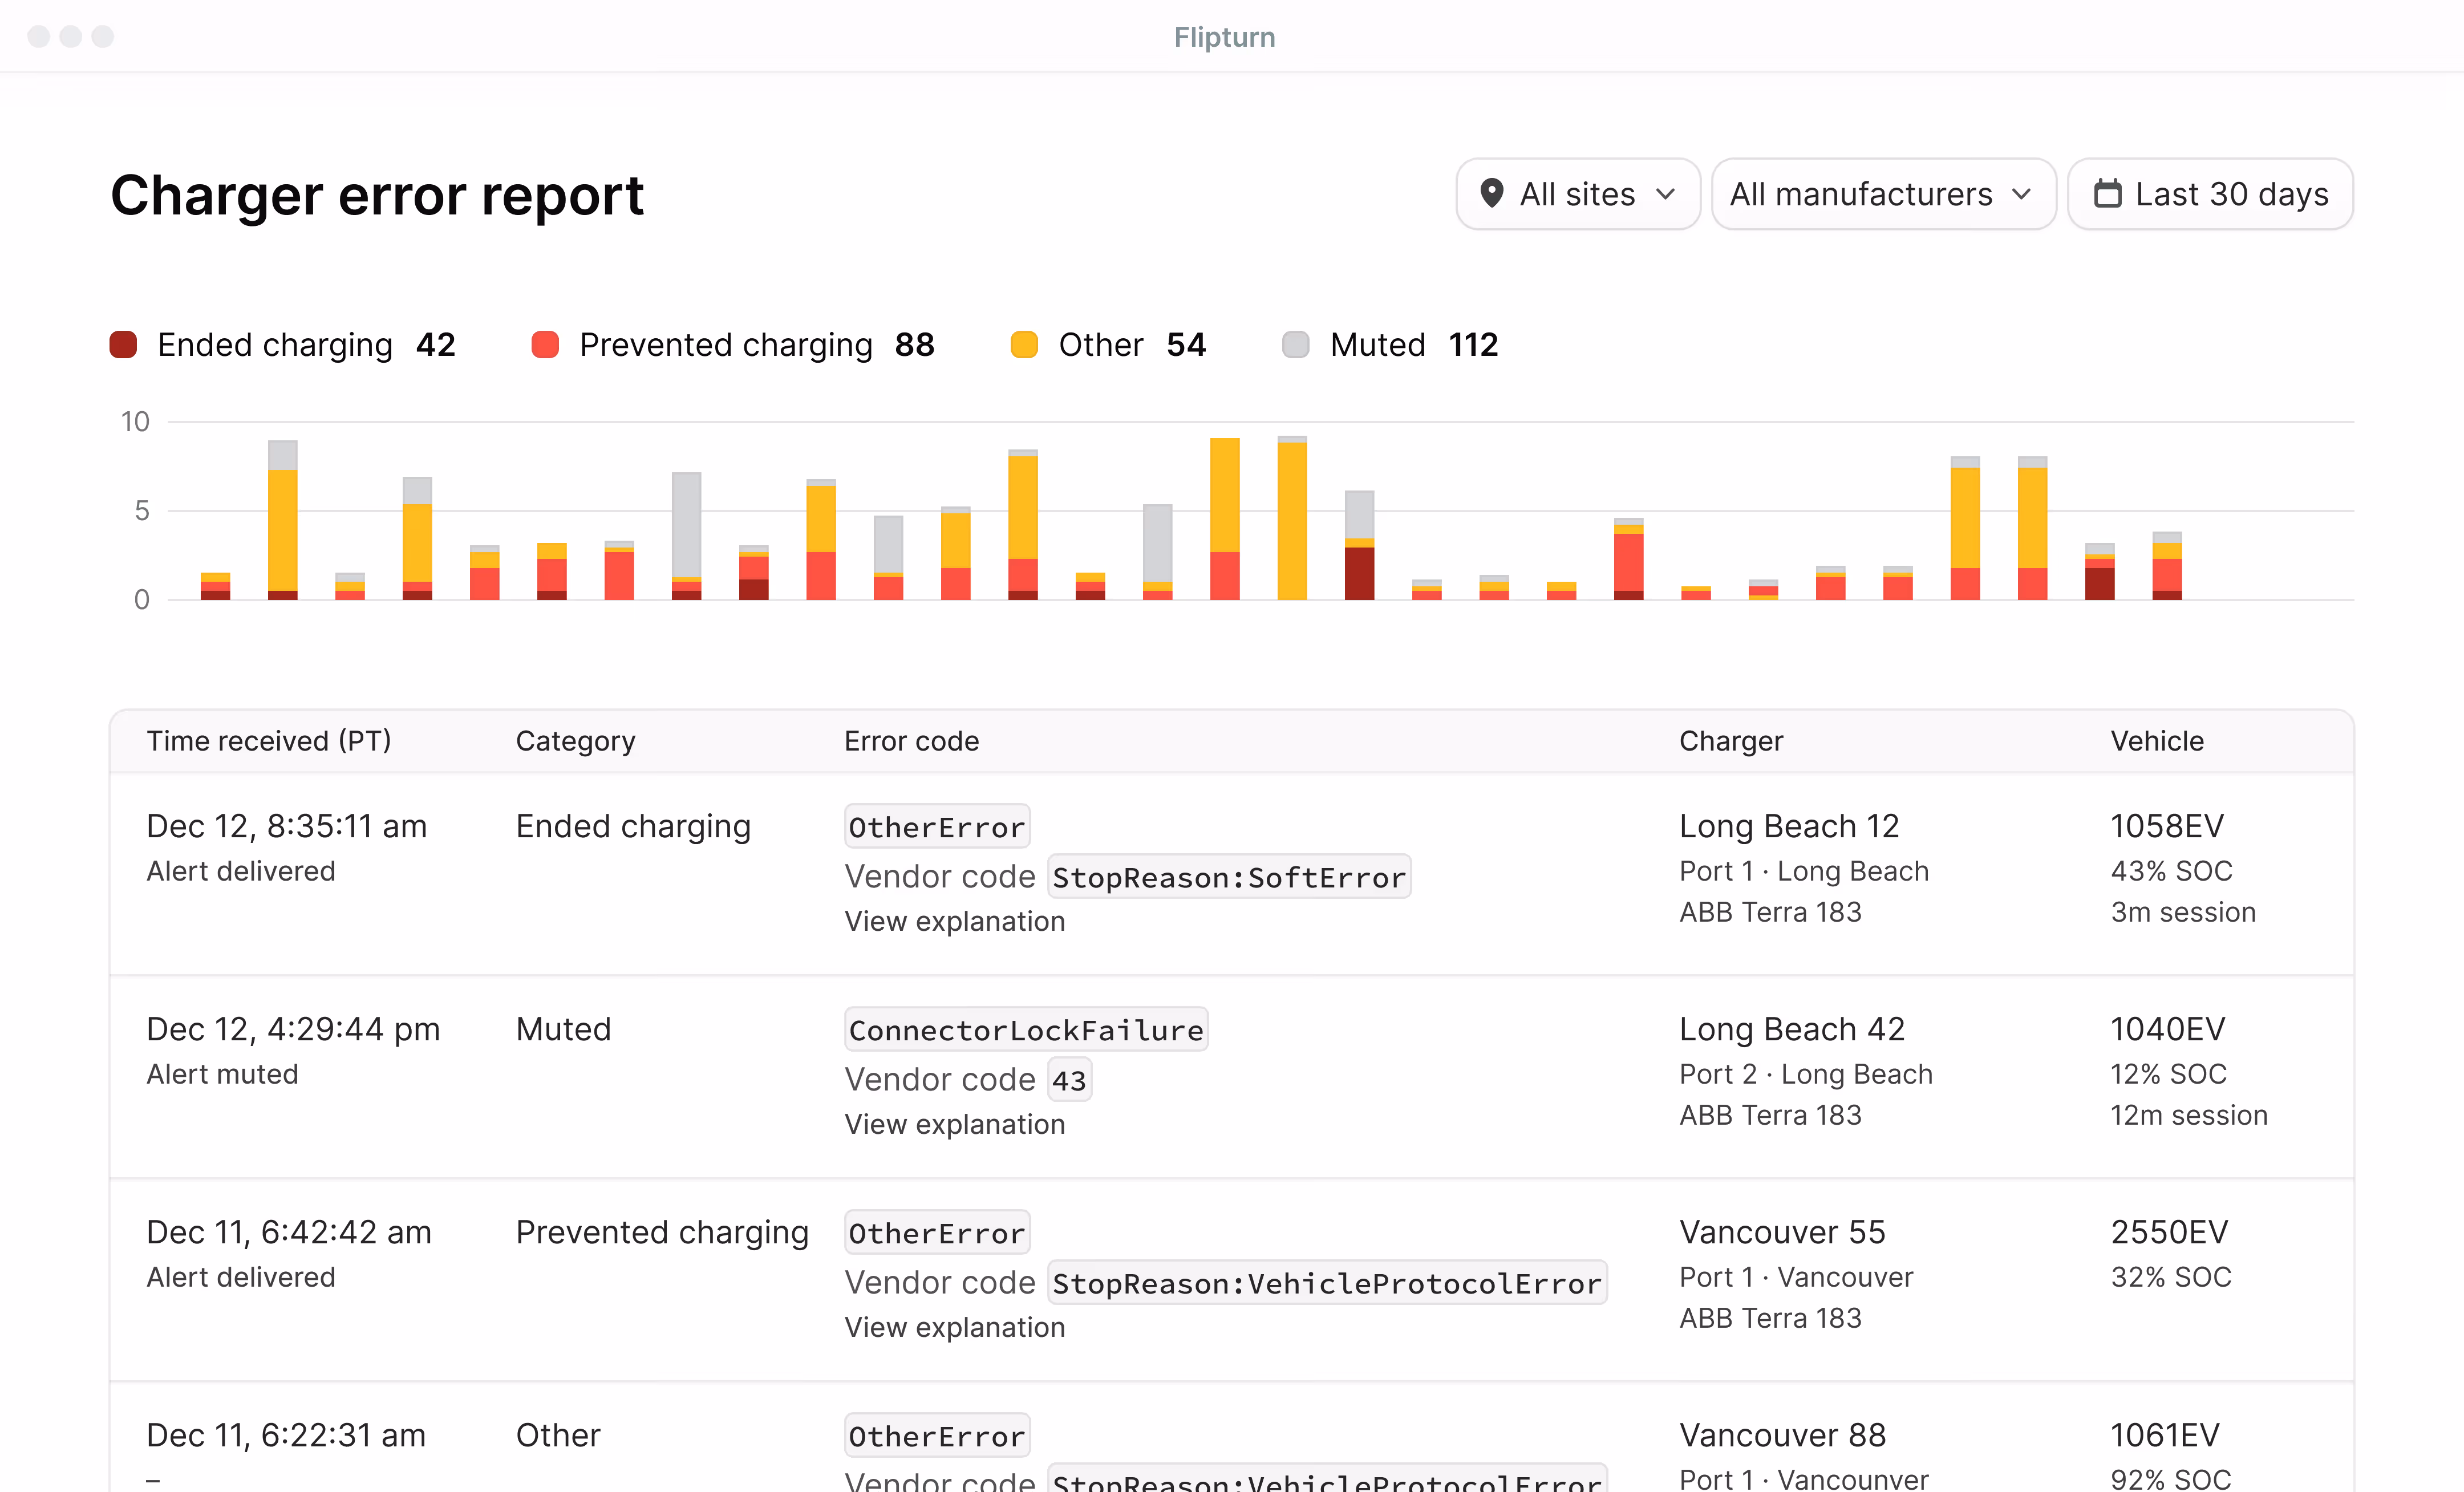Click the StopReason:VehicleProtocolError vendor code chip
Screen dimensions: 2464x1492
click(x=1326, y=1283)
